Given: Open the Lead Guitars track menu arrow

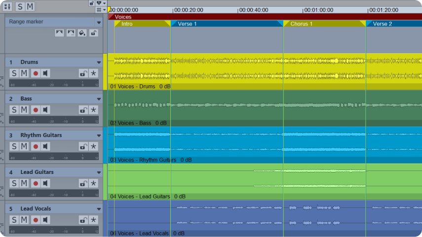Looking at the screenshot, I should pyautogui.click(x=99, y=172).
